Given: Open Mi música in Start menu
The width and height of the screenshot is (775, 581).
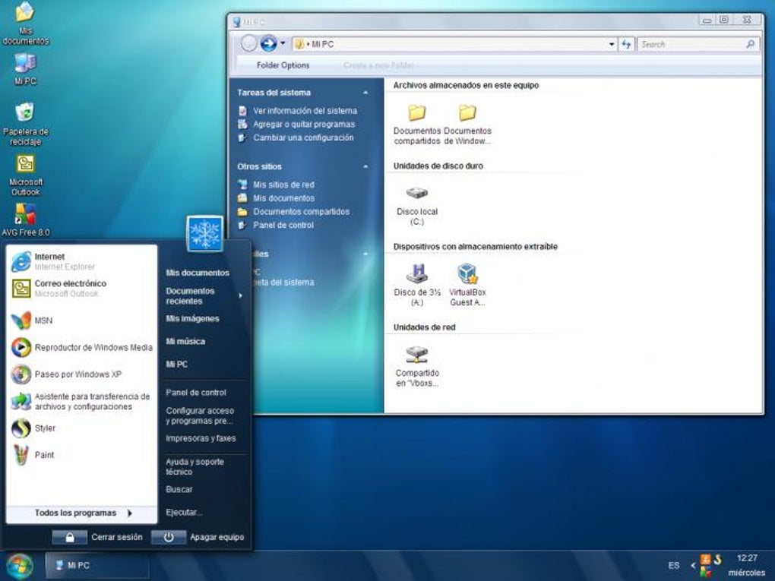Looking at the screenshot, I should (x=185, y=342).
